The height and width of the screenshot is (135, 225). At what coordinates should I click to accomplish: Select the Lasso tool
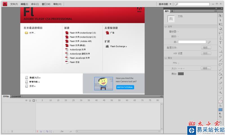point(220,33)
